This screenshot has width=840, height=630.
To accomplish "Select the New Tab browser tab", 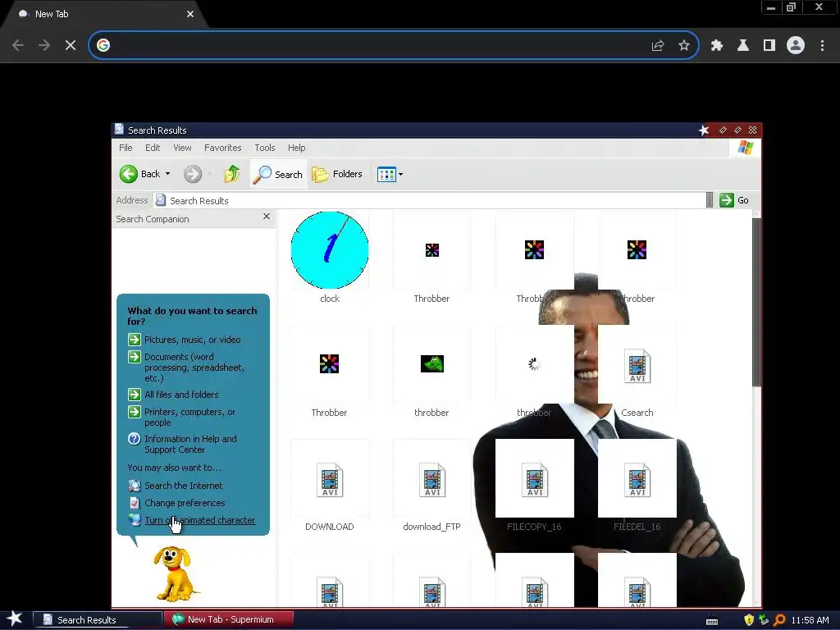I will point(104,15).
